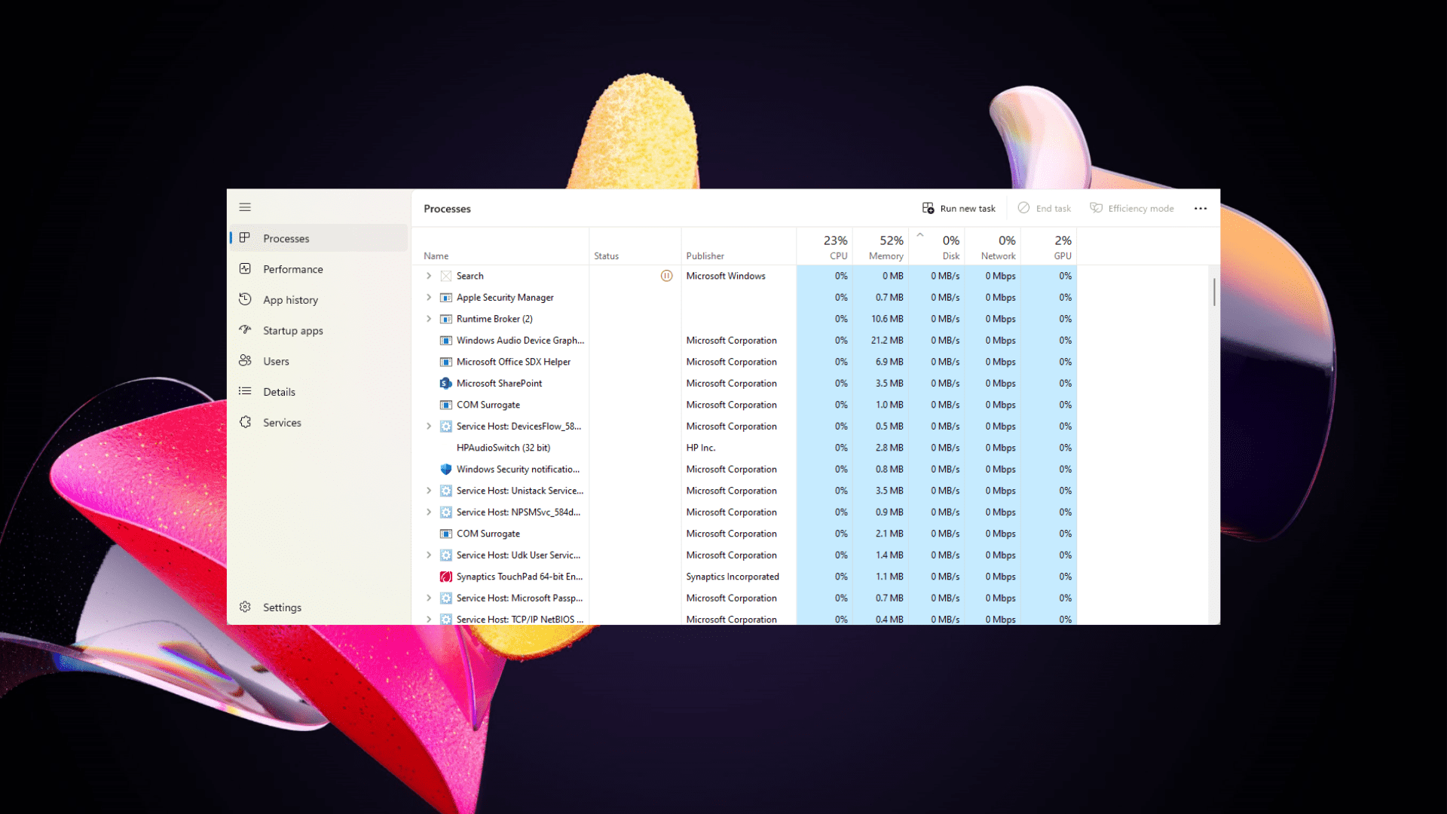Expand Service Host: Unistack Service row

coord(429,491)
